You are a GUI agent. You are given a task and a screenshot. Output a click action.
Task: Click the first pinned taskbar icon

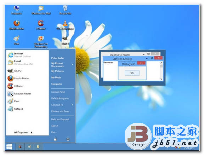[20, 147]
